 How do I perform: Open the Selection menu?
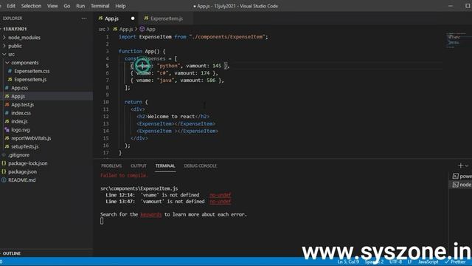31,6
